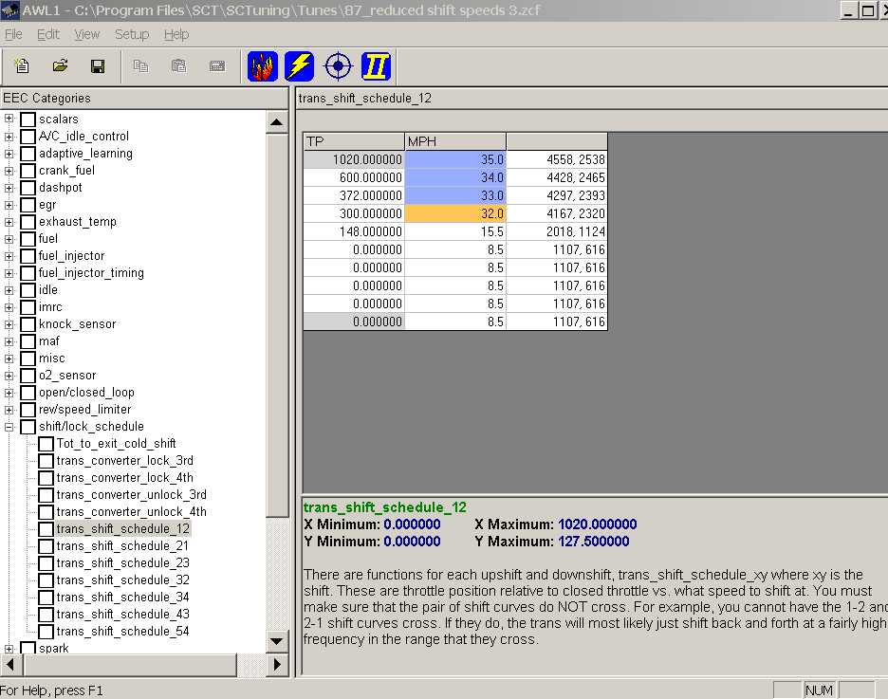Image resolution: width=888 pixels, height=699 pixels.
Task: Click the TP column header
Action: tap(354, 141)
